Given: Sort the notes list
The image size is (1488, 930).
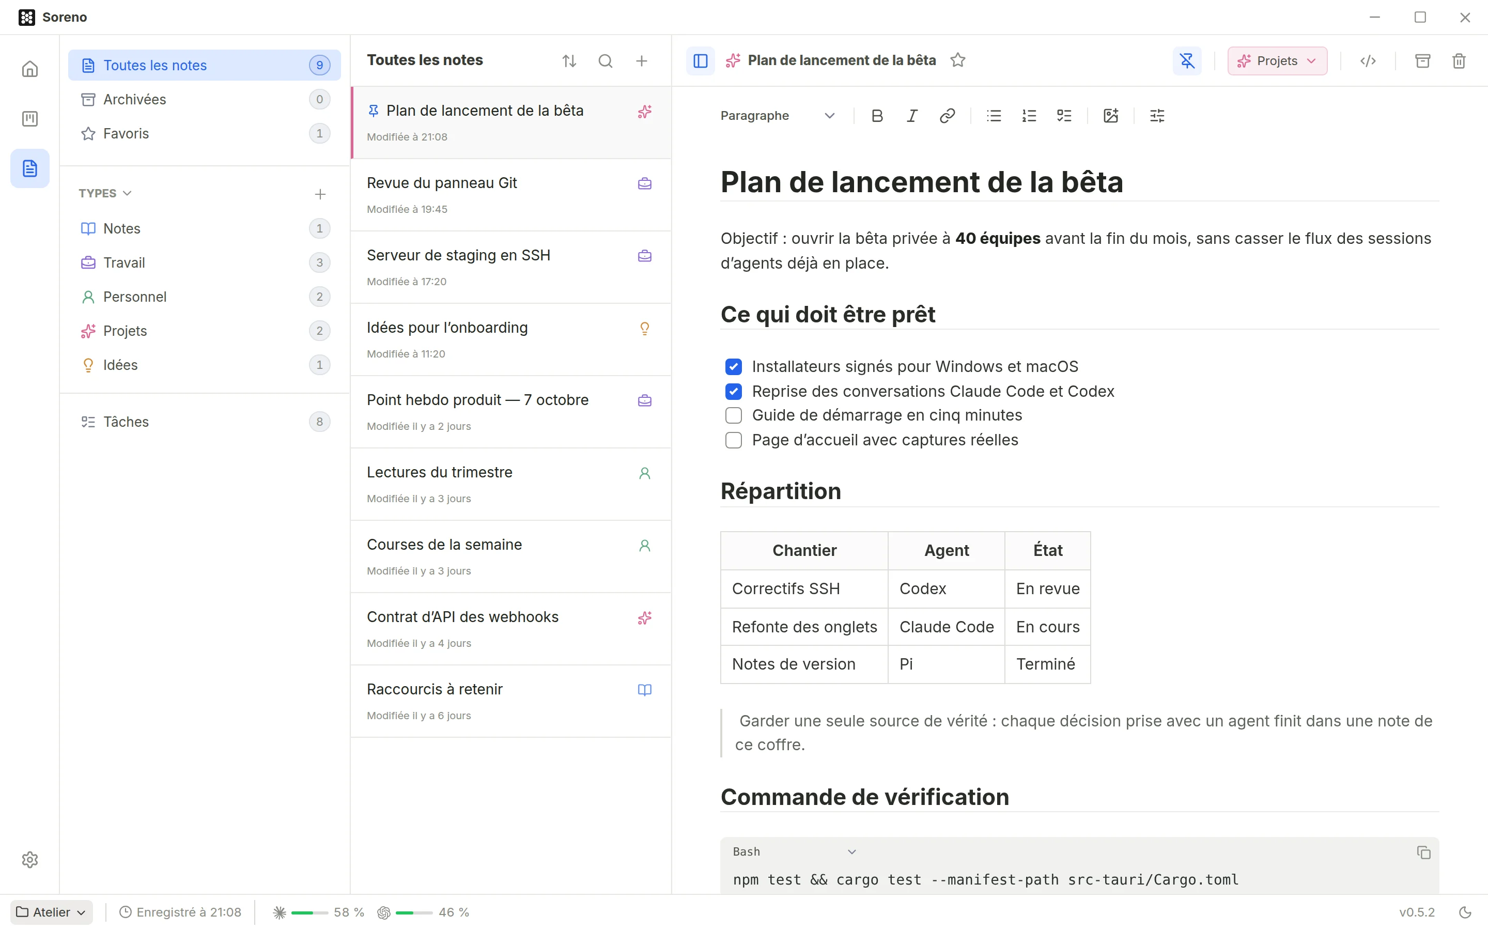Looking at the screenshot, I should pyautogui.click(x=569, y=61).
